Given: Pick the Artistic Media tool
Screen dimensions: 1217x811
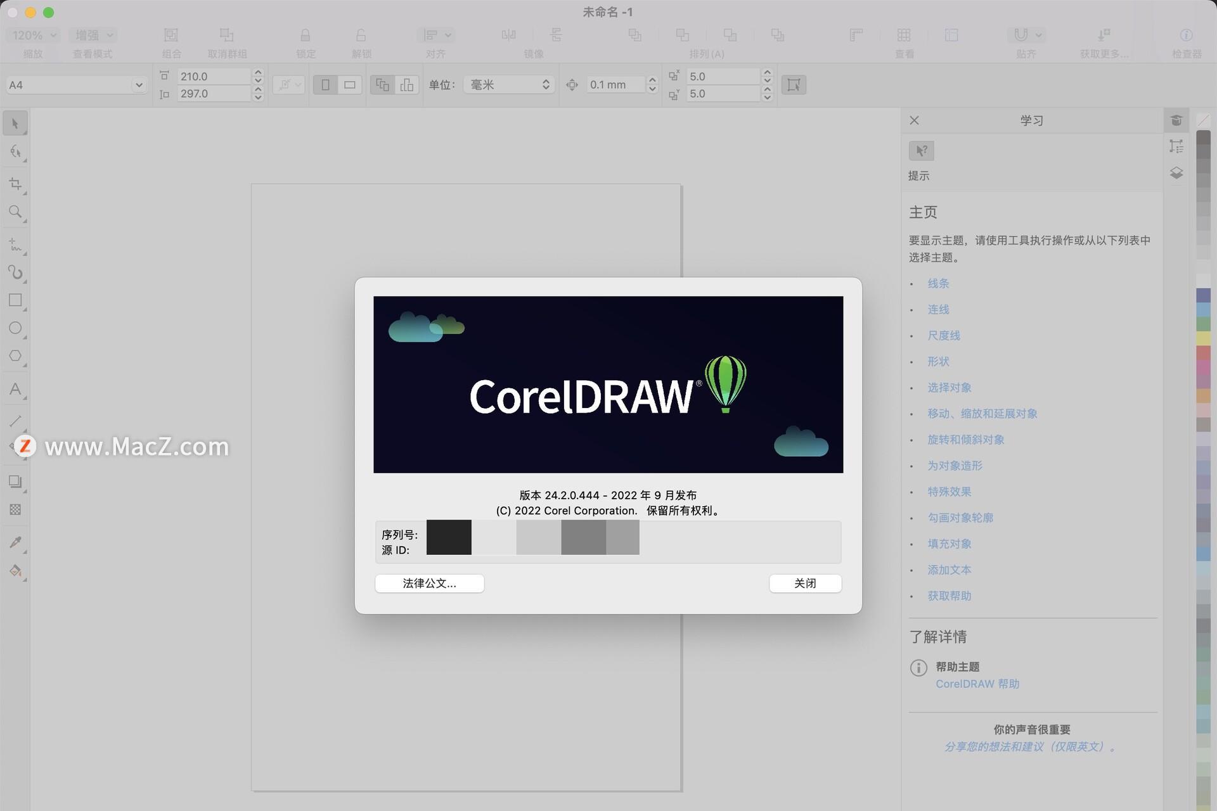Looking at the screenshot, I should (x=15, y=272).
